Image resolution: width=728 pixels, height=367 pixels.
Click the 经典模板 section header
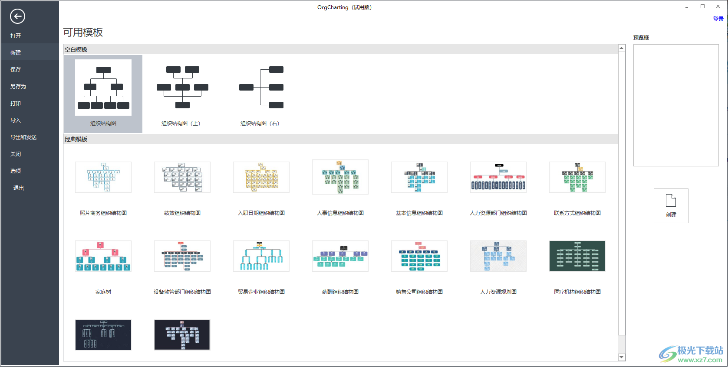(x=341, y=139)
